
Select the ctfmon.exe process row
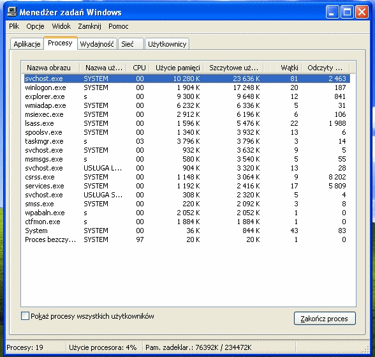pyautogui.click(x=187, y=222)
